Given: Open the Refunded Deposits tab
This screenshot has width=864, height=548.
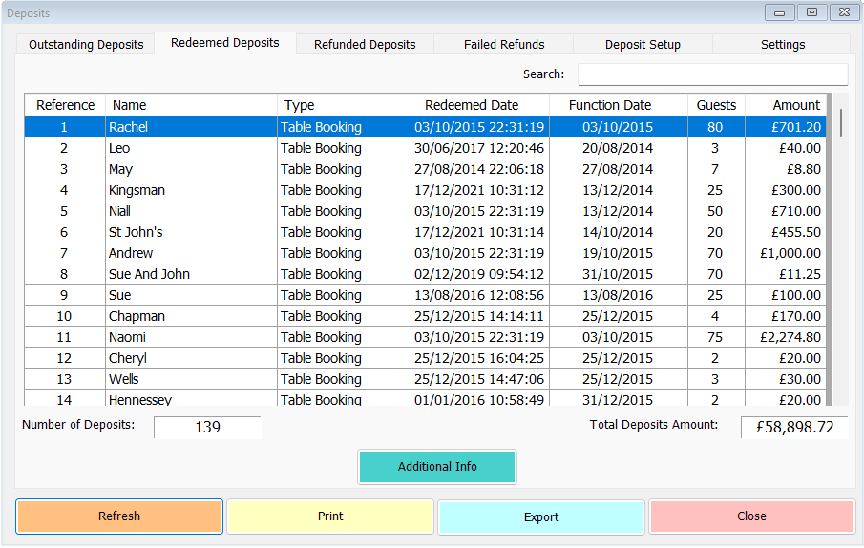Looking at the screenshot, I should [365, 44].
